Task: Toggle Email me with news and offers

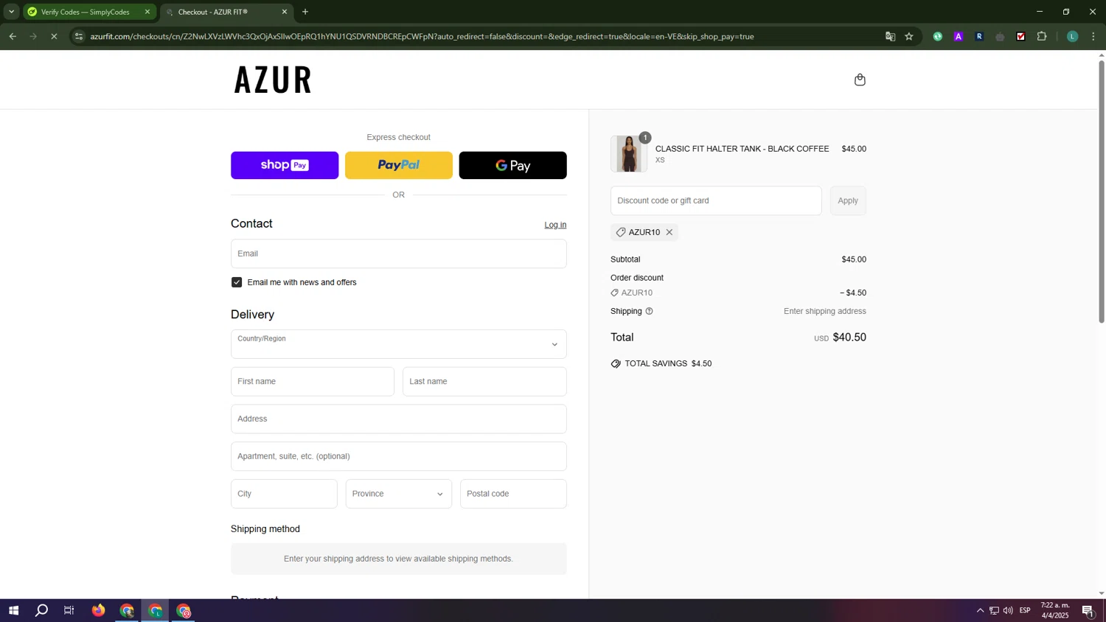Action: click(237, 282)
